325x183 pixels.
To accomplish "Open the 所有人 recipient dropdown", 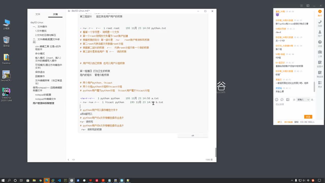I will click(303, 100).
